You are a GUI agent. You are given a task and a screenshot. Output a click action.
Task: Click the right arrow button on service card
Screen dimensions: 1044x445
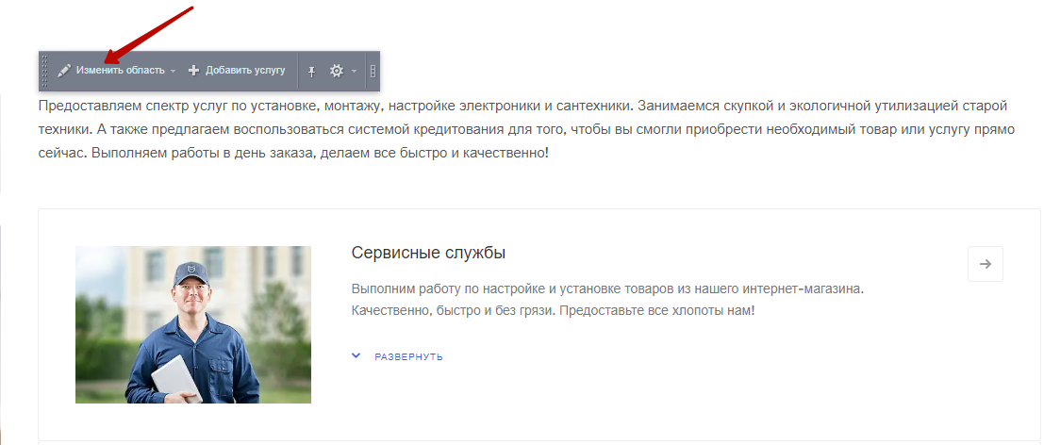[986, 264]
